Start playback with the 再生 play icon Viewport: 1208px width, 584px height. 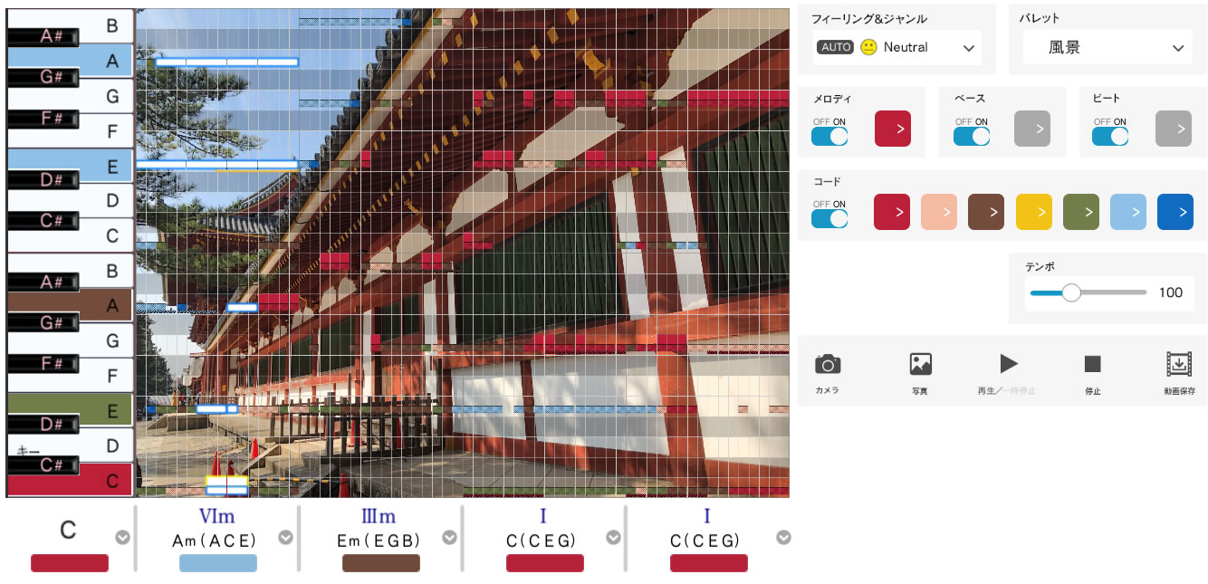[x=1008, y=364]
